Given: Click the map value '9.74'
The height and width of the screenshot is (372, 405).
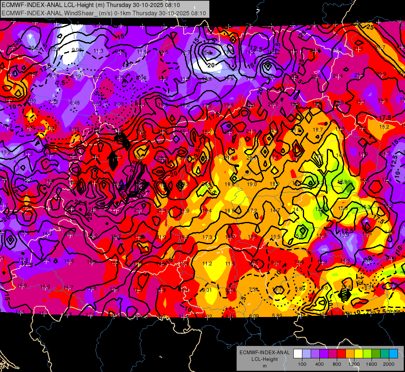Looking at the screenshot, I should point(230,290).
